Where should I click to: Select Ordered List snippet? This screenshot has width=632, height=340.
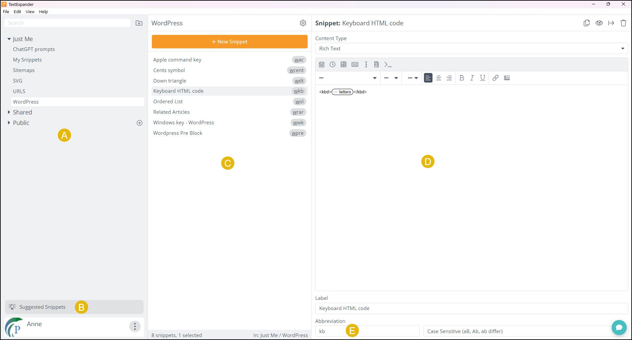click(x=229, y=102)
